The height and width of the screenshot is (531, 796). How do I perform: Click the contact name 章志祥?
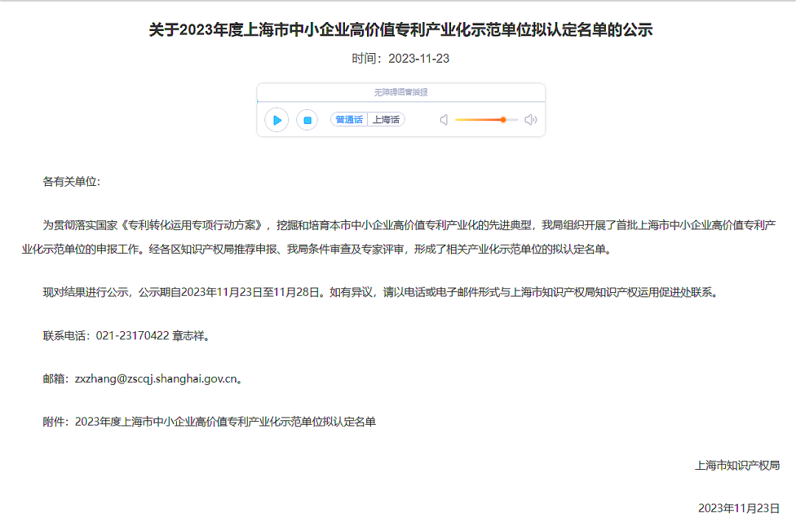(x=191, y=336)
